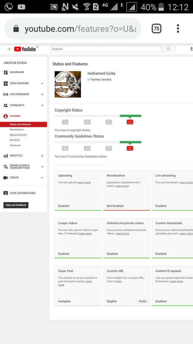Click the first sad face under Copyright Status

tap(65, 122)
